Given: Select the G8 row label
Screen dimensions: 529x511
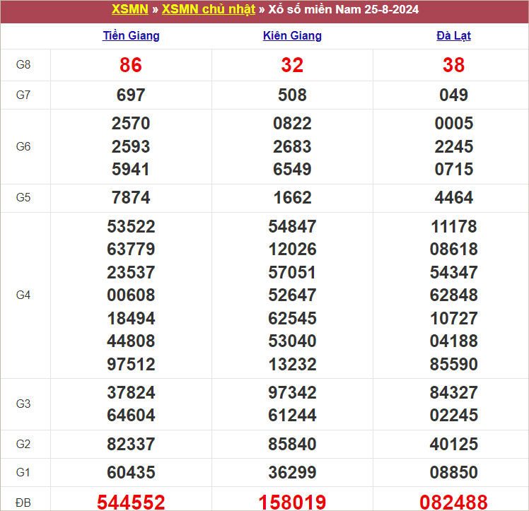Looking at the screenshot, I should click(23, 65).
